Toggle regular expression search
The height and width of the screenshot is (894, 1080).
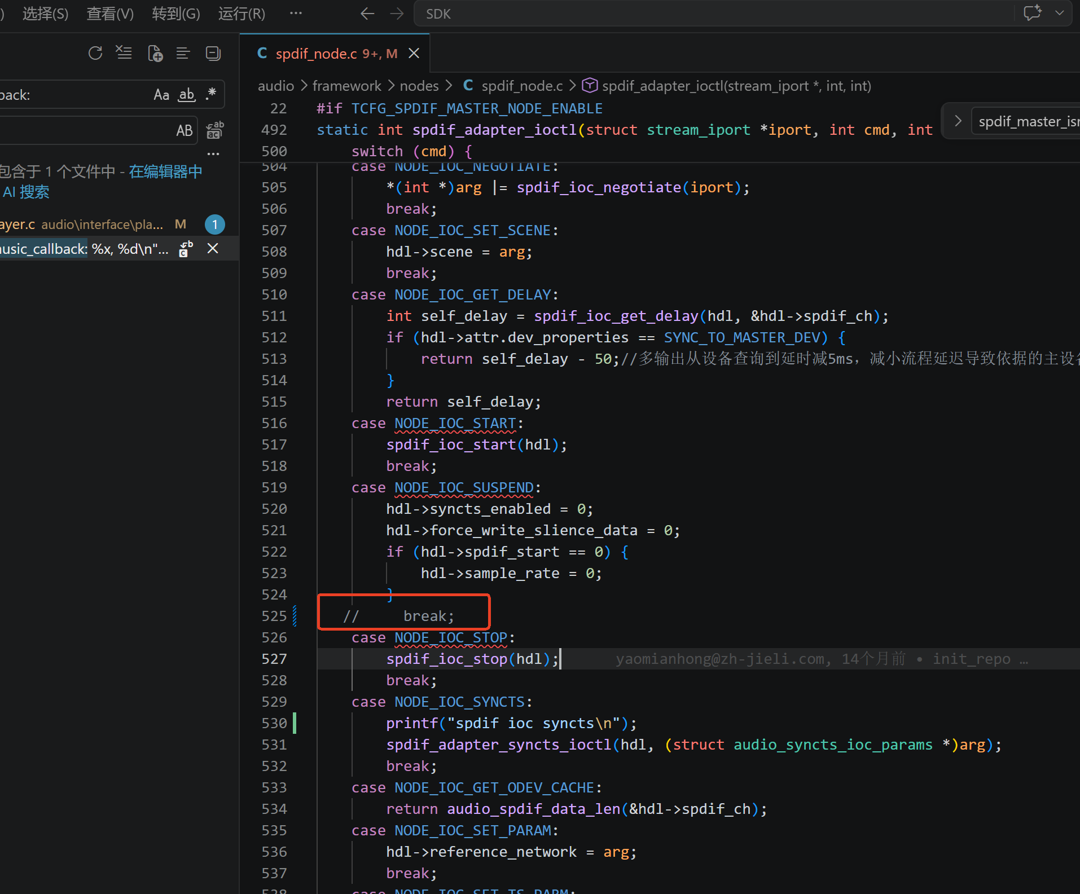(212, 94)
